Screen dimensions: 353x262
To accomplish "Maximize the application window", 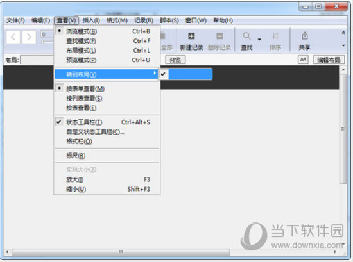I will pyautogui.click(x=318, y=7).
